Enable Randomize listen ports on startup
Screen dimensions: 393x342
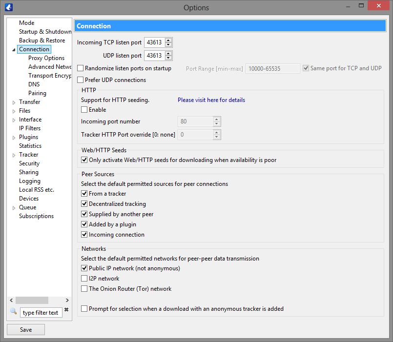[x=81, y=68]
